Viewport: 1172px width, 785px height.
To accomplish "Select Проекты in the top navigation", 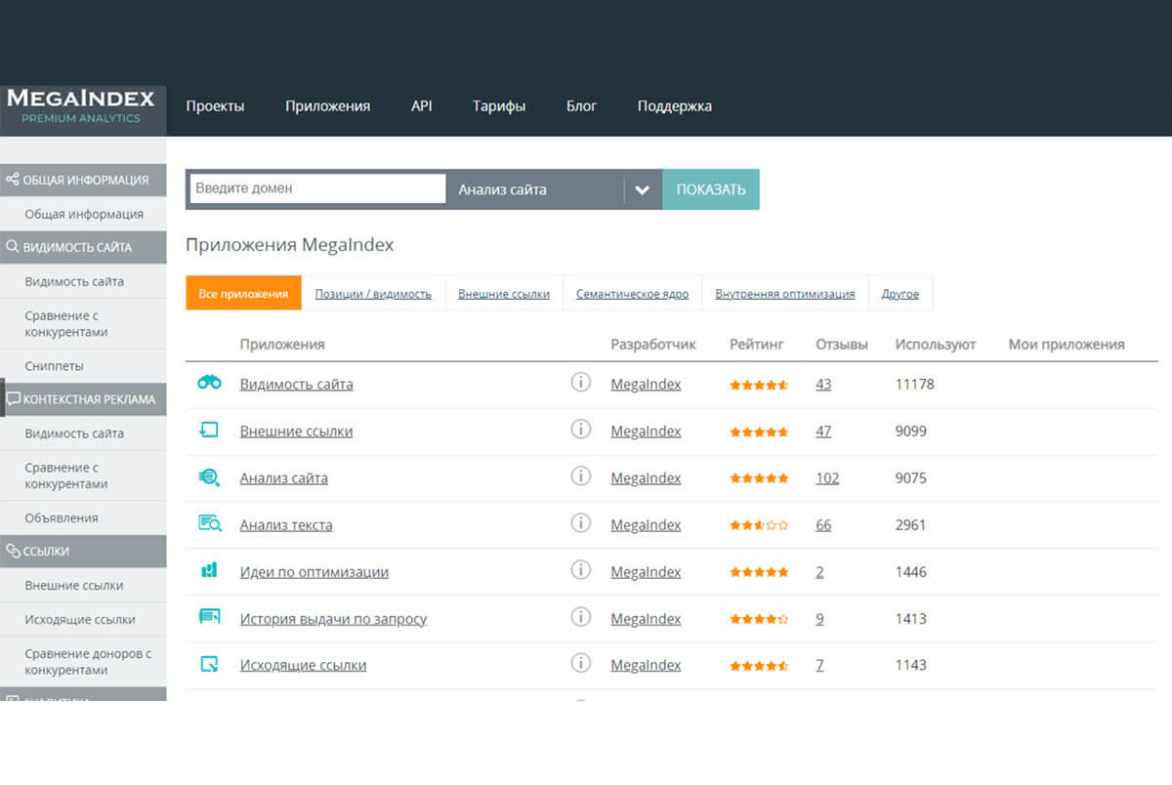I will click(x=216, y=105).
